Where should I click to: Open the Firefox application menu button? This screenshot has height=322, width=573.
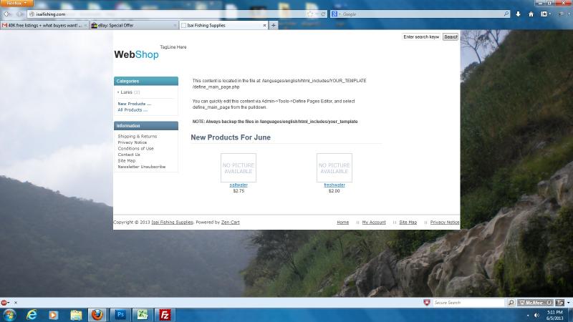[16, 4]
